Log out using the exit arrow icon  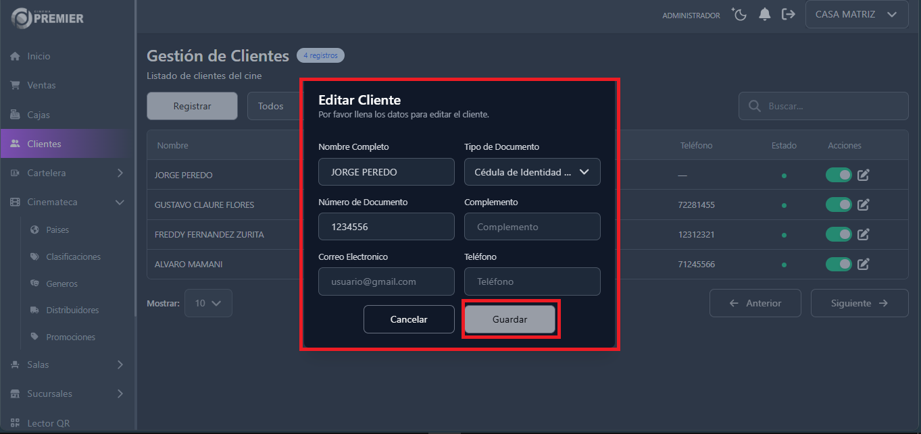pos(789,14)
